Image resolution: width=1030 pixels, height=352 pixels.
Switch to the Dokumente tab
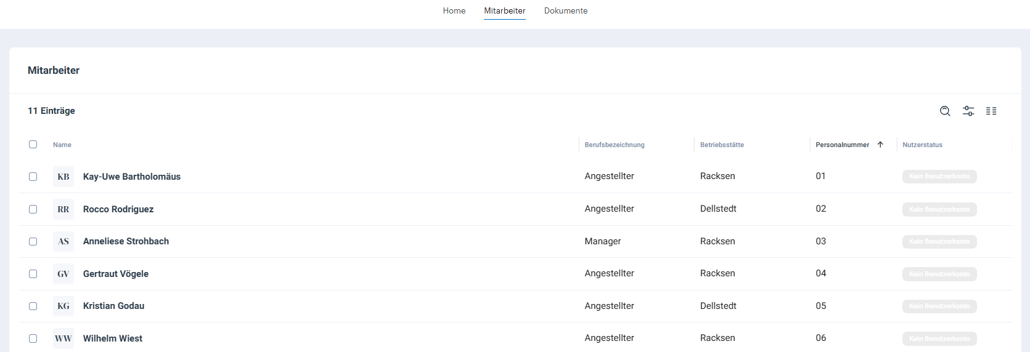[x=566, y=10]
